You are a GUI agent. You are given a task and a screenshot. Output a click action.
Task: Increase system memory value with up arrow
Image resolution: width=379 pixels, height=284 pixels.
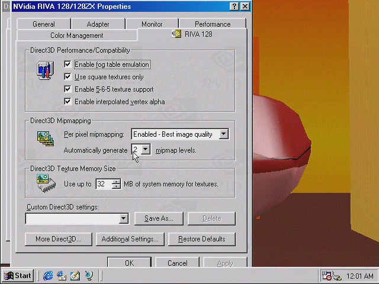pos(116,182)
